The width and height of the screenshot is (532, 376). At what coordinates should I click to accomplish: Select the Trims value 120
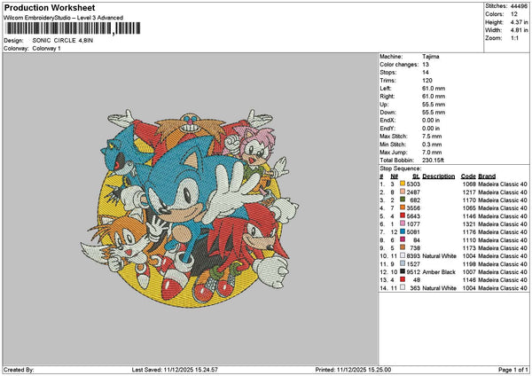click(427, 81)
